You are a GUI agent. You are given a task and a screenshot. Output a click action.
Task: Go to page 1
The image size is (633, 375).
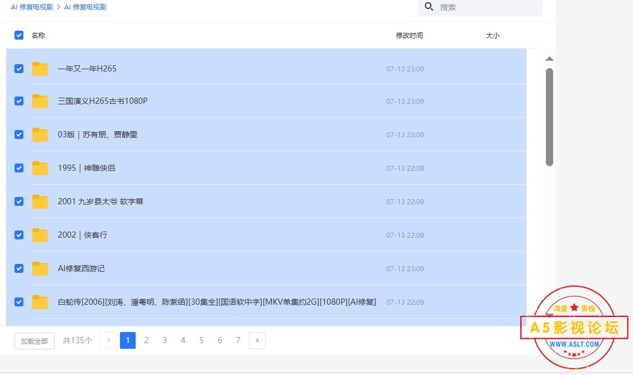128,340
